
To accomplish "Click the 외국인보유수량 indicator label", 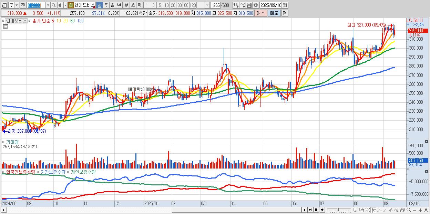I will pyautogui.click(x=20, y=172).
